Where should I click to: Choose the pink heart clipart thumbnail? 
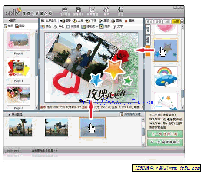166,29
